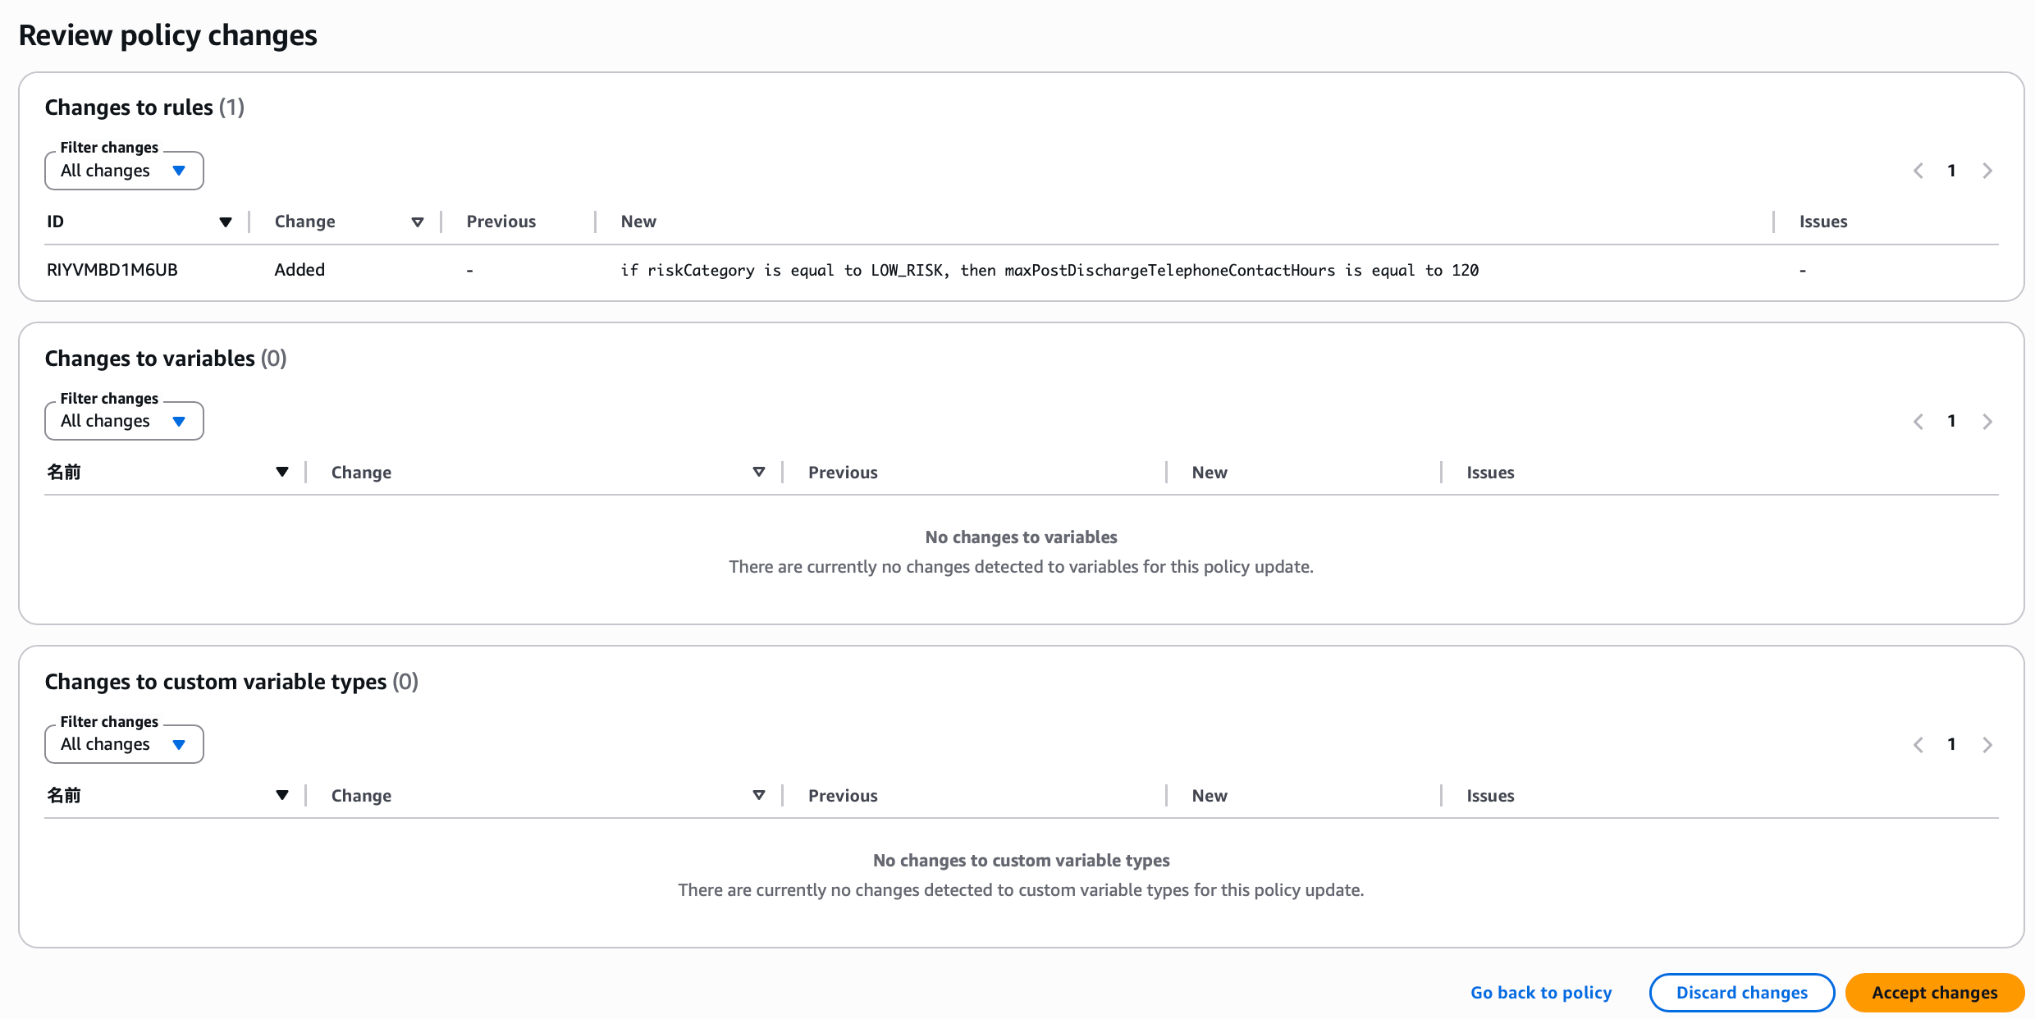Screen dimensions: 2035x1019
Task: Follow the Go back to policy link
Action: (x=1541, y=993)
